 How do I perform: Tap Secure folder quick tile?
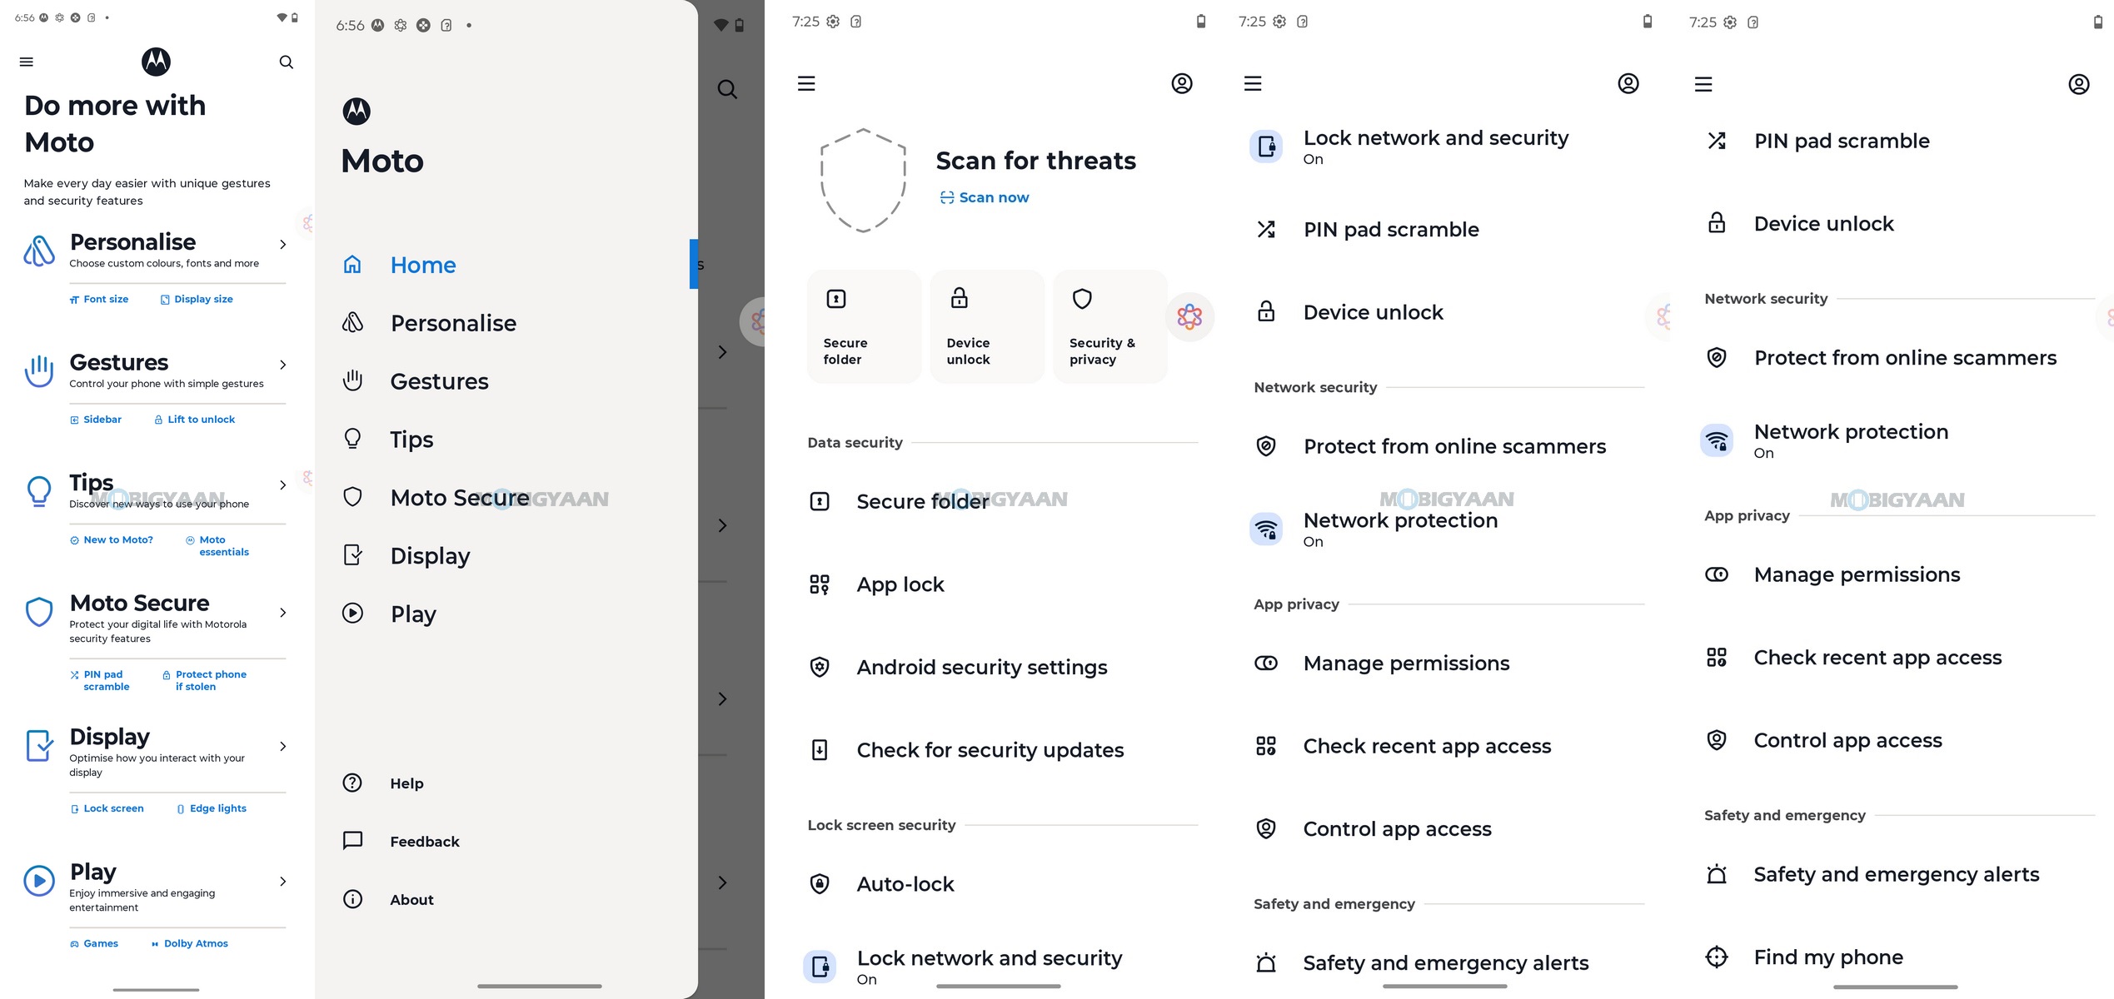pos(864,326)
